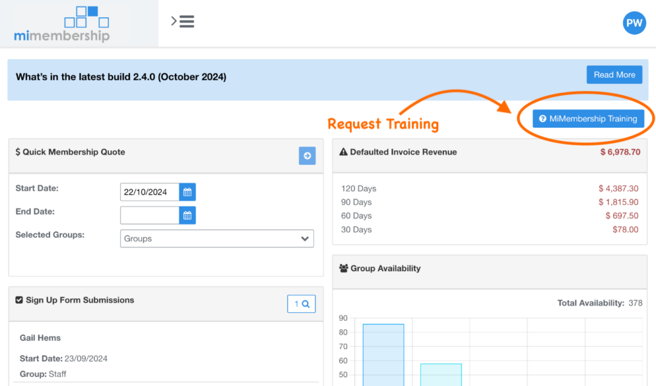
Task: Open the End Date calendar picker
Action: click(187, 215)
